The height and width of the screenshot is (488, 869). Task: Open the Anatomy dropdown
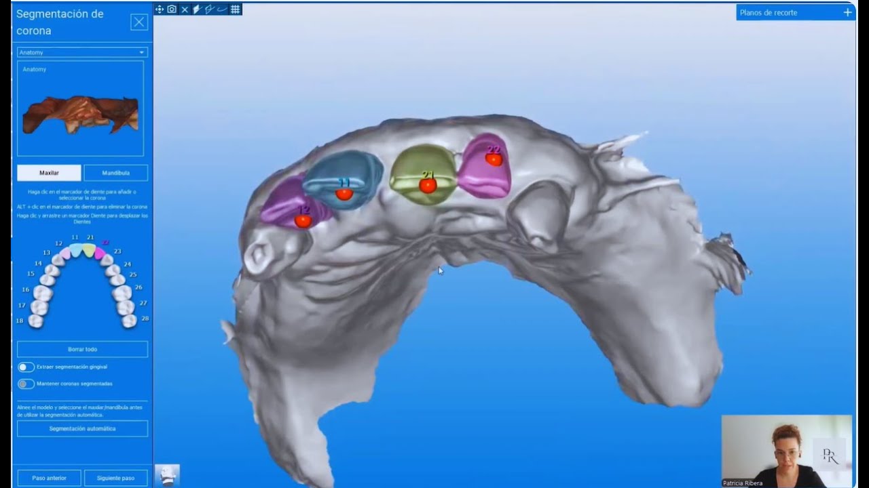(x=82, y=52)
